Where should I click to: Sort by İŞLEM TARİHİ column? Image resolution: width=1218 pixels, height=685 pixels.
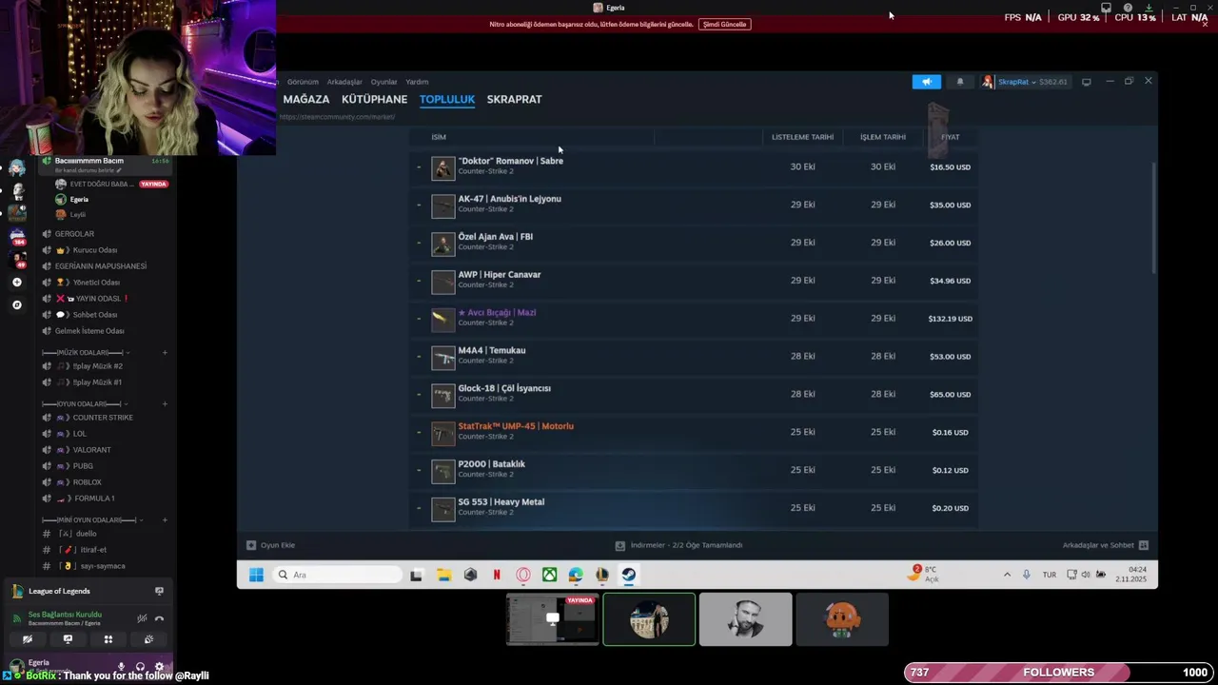tap(883, 137)
